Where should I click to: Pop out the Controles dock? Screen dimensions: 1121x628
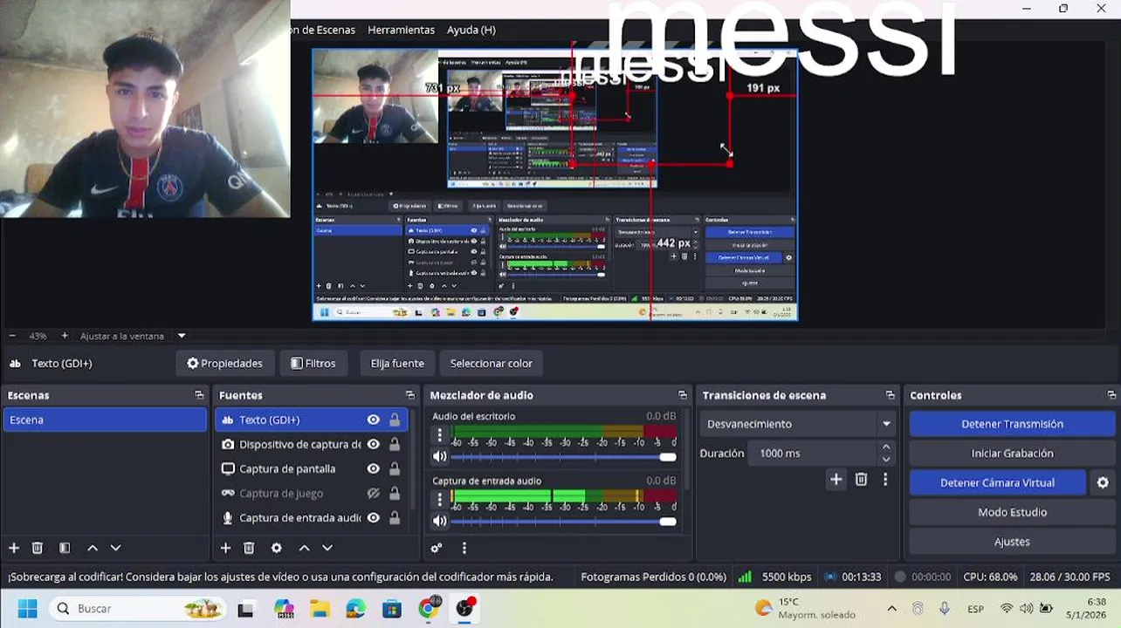[1111, 395]
